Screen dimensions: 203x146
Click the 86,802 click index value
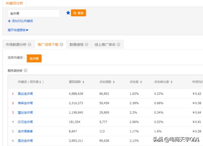104,94
